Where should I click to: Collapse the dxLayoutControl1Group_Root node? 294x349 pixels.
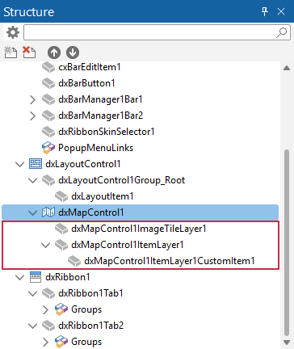pos(33,180)
